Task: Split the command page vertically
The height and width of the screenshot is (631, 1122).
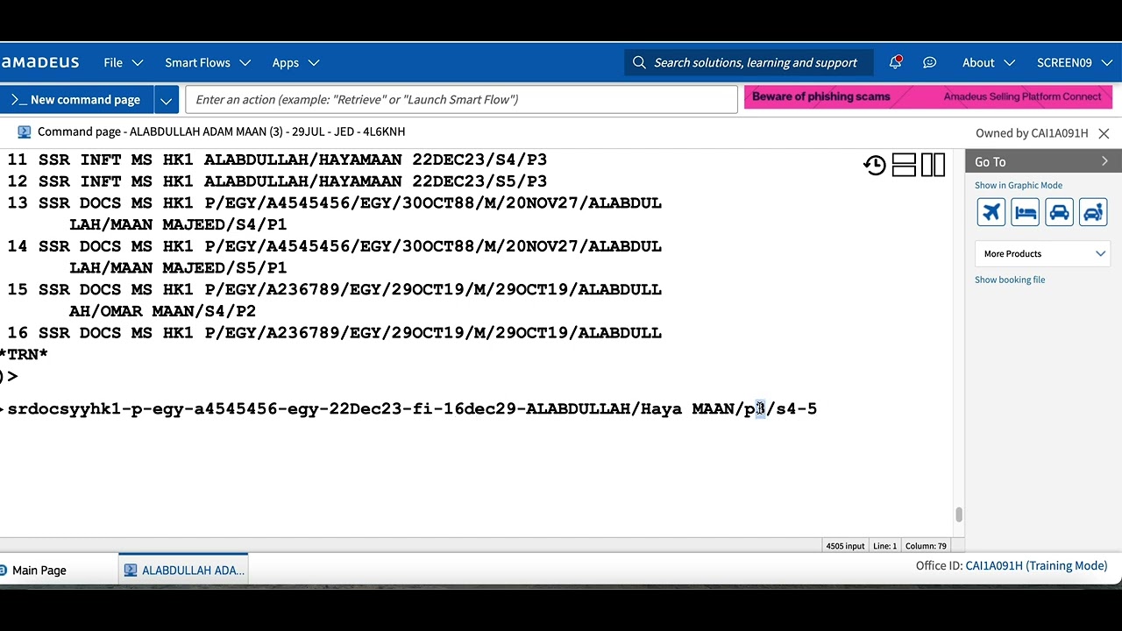Action: (933, 165)
